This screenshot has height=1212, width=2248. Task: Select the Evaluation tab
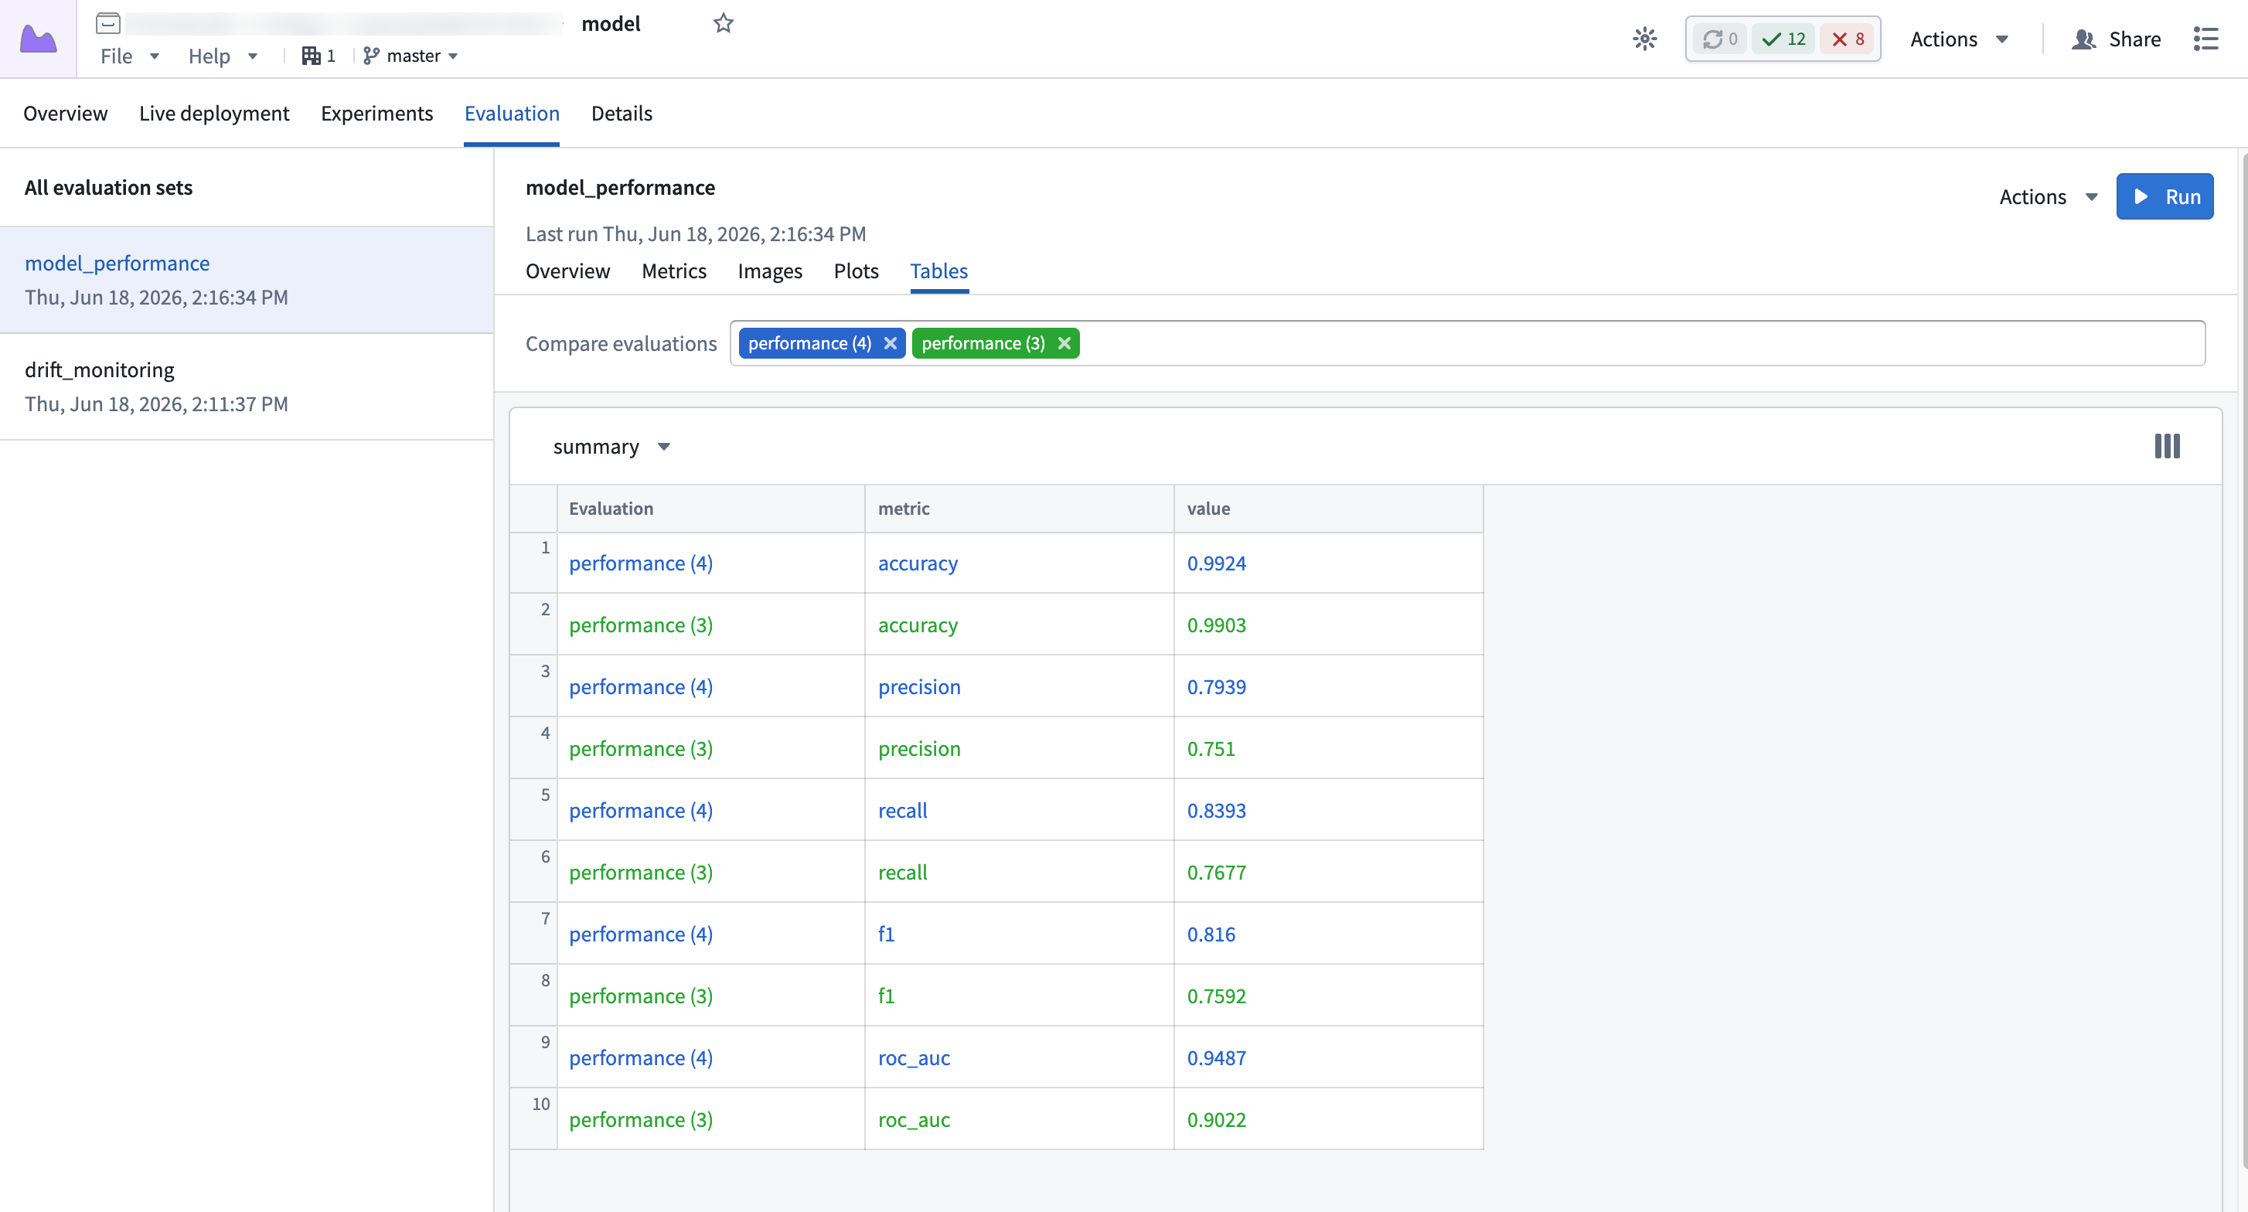(512, 113)
